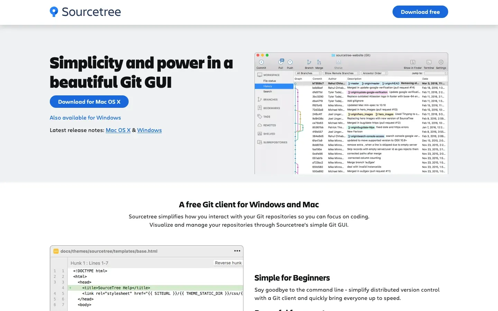498x311 pixels.
Task: Click the Merge toolbar icon
Action: (319, 62)
